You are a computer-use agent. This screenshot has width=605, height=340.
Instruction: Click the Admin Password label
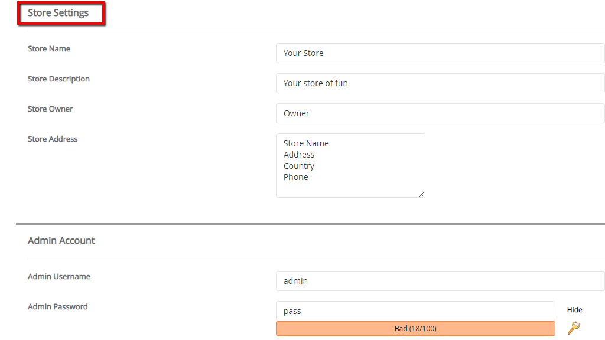[x=57, y=306]
